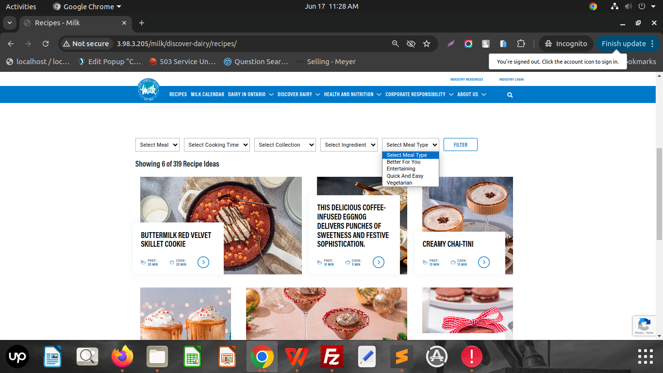Switch to Recipes - Milk browser tab

click(75, 23)
